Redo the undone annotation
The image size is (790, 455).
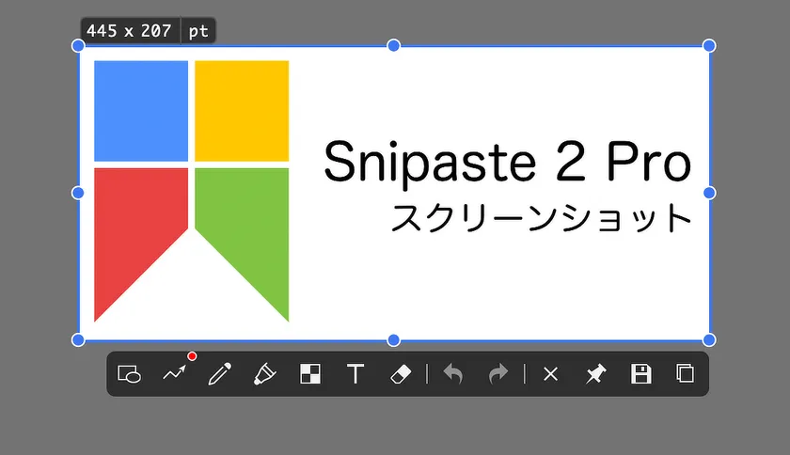[498, 374]
